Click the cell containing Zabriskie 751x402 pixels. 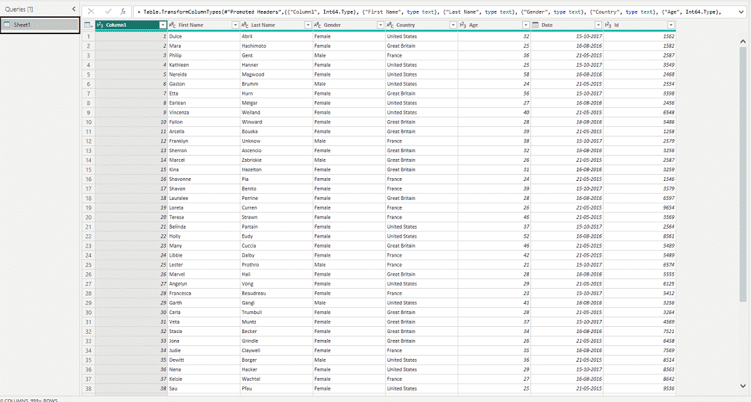coord(277,160)
